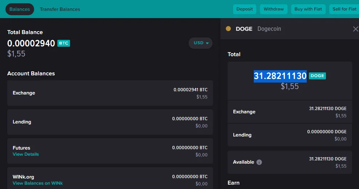
Task: Click the WINk.org row title
Action: (23, 177)
